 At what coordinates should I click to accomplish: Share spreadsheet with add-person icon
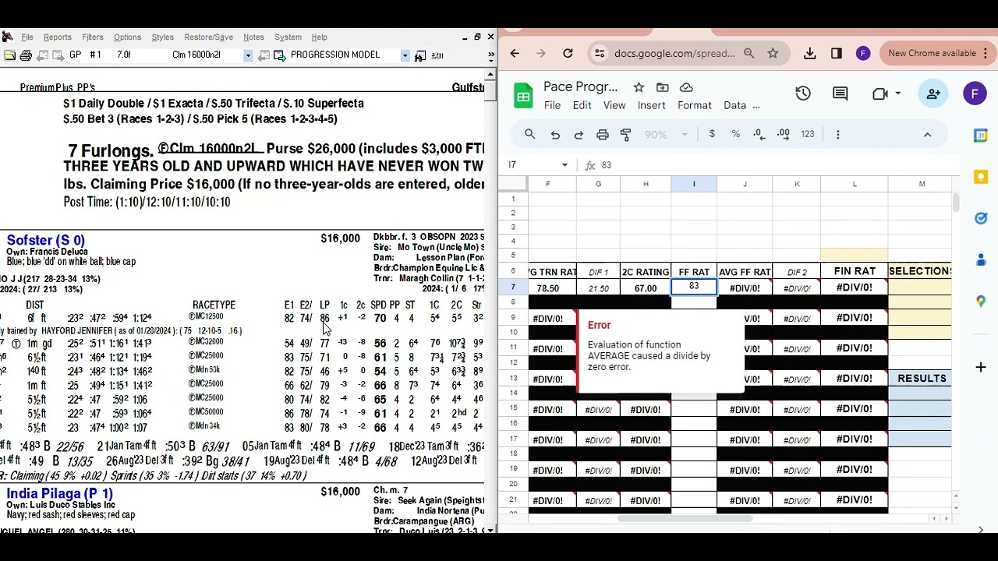tap(933, 93)
